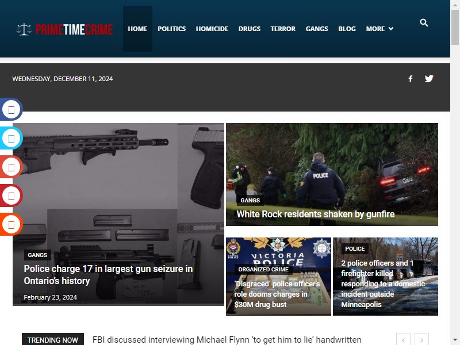
Task: Click GANGS tag on gun seizure story
Action: tap(37, 255)
